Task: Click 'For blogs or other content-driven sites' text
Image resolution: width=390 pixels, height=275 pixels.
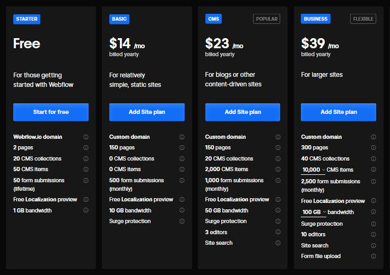Action: [x=233, y=79]
